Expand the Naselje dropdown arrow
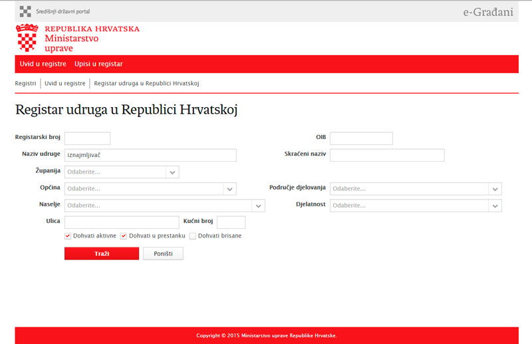This screenshot has height=344, width=532. (x=258, y=206)
